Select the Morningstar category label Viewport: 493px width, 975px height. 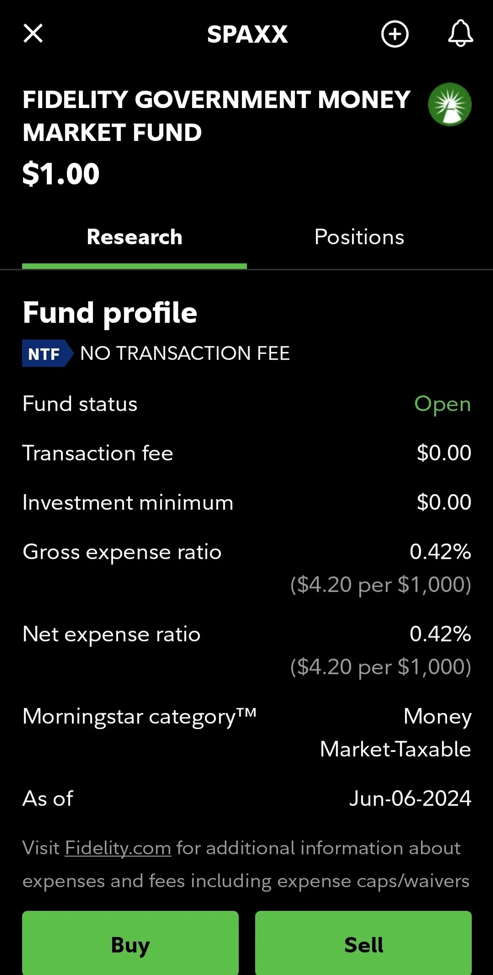(x=139, y=717)
